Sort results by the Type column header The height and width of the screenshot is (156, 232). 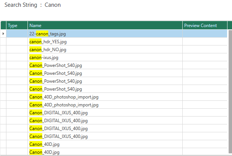point(17,26)
